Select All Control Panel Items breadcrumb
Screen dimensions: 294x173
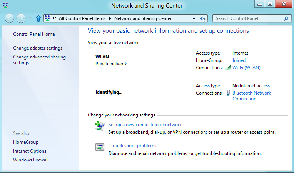click(82, 18)
